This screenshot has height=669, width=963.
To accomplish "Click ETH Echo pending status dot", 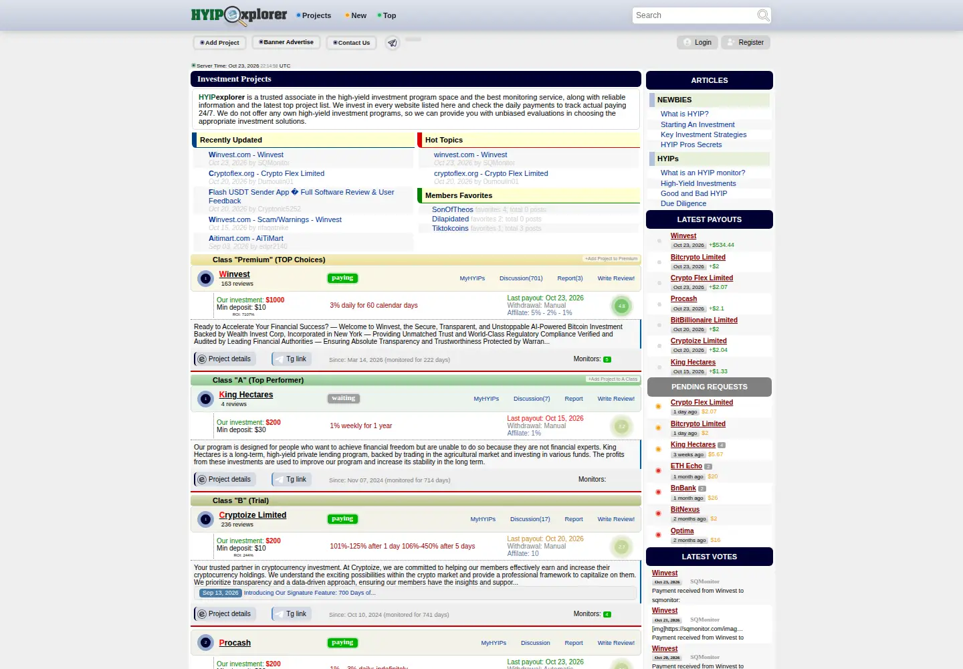I will (x=658, y=470).
